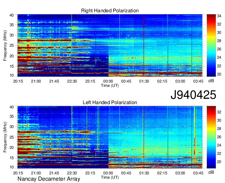Click 21:45 tick under Left Handed plot
This screenshot has height=183, width=225.
click(54, 173)
